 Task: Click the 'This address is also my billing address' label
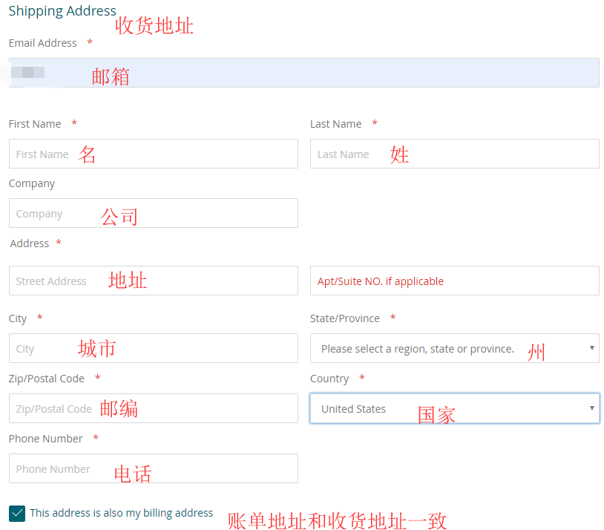121,513
